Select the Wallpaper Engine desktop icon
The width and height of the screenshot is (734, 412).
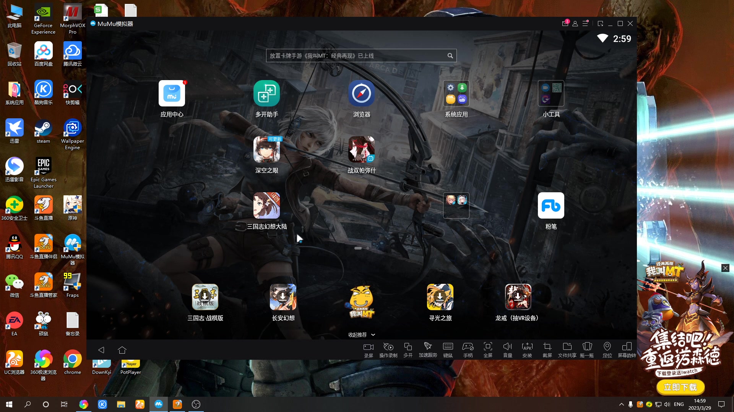coord(72,134)
